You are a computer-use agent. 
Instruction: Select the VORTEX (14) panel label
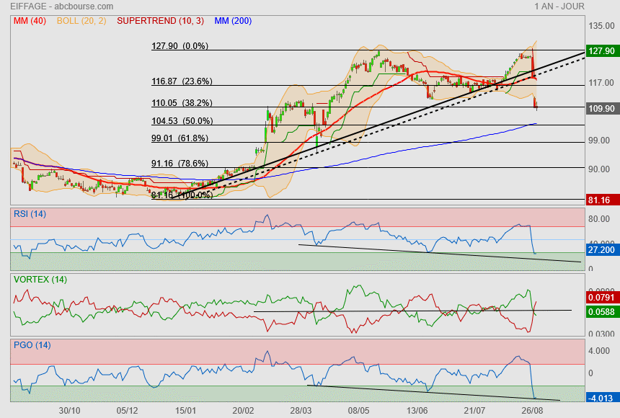pos(40,280)
